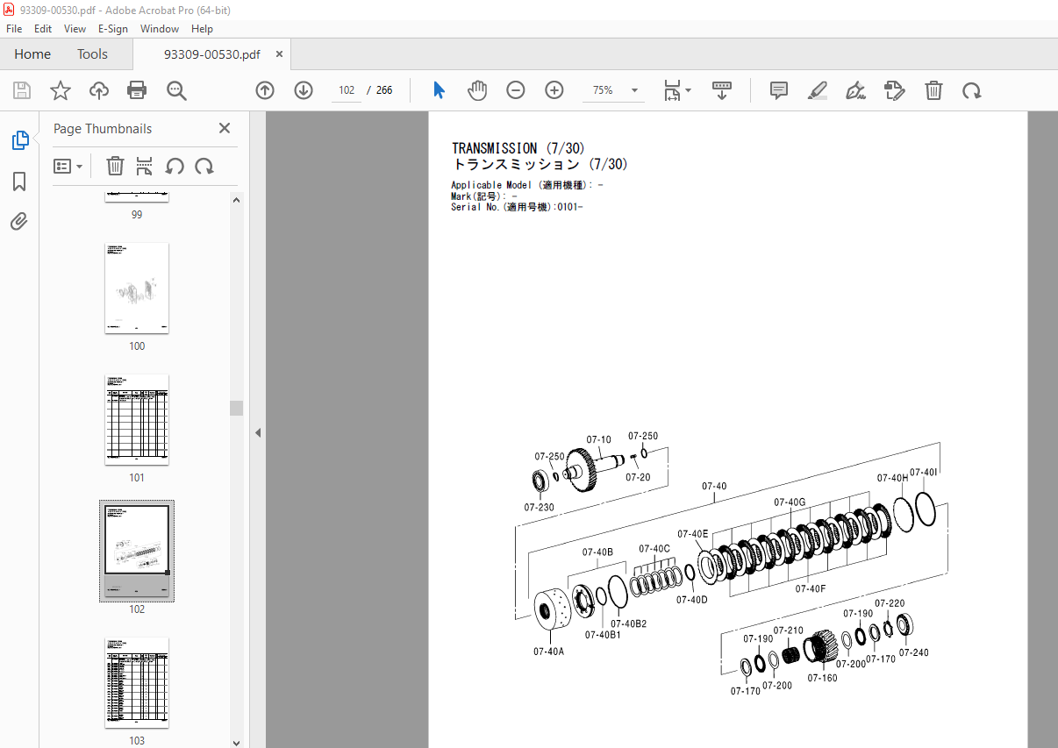Click the read mode keyboard icon
The height and width of the screenshot is (748, 1058).
pos(722,90)
